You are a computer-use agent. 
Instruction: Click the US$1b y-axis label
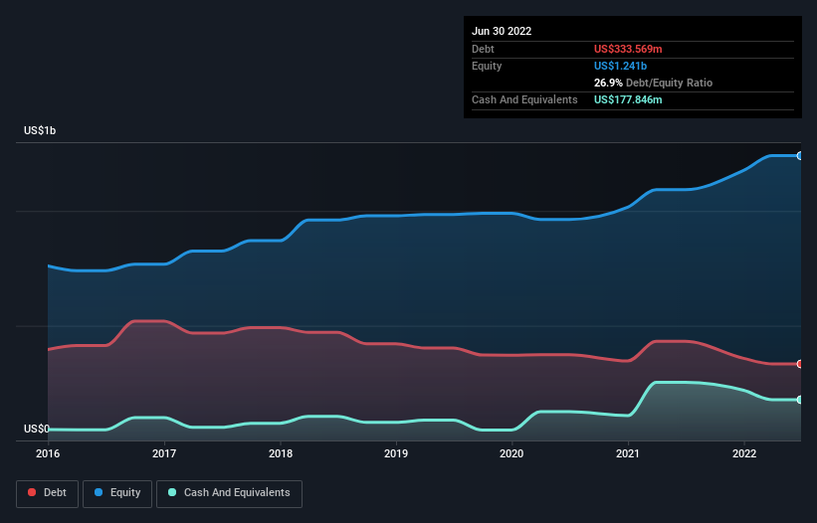point(40,130)
